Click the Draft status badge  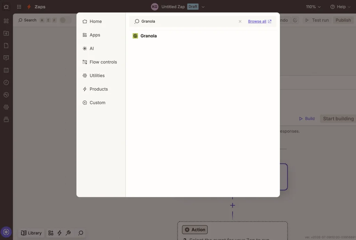click(x=193, y=7)
